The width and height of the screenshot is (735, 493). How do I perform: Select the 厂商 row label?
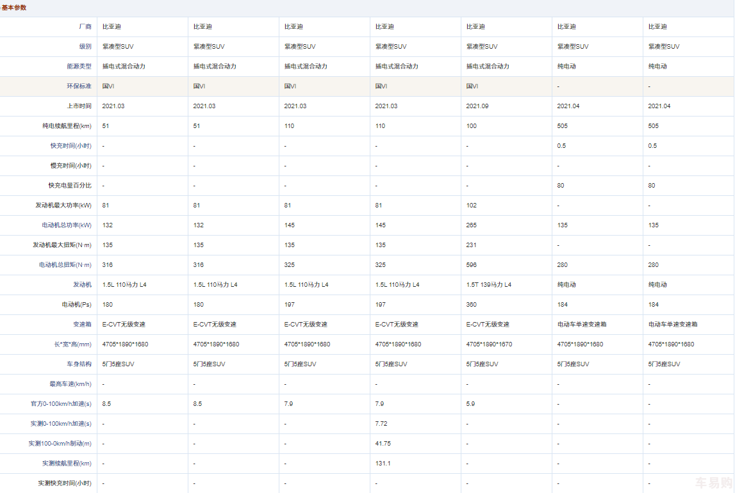click(85, 27)
